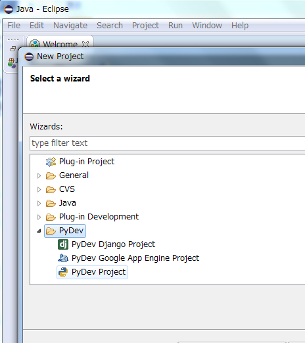Select PyDev Google App Engine Project

point(135,258)
